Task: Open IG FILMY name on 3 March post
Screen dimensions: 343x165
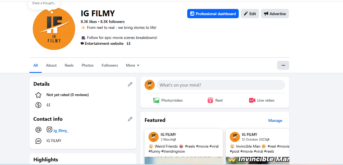Action: coord(168,134)
